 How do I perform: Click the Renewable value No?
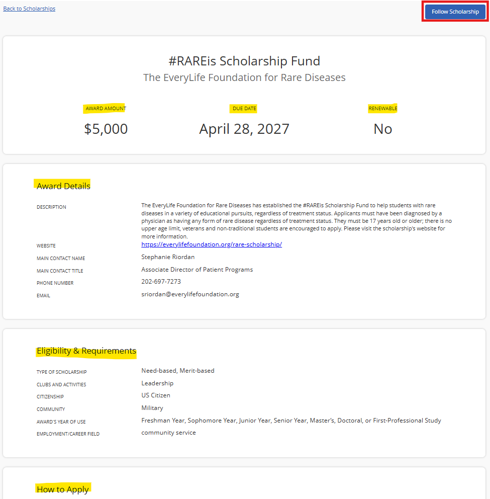383,129
